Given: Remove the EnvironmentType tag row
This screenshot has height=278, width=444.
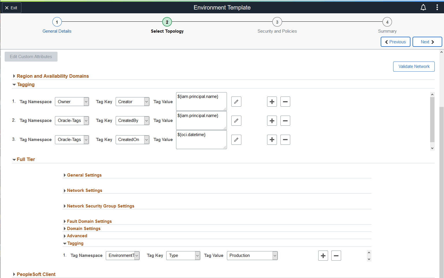Looking at the screenshot, I should pos(336,255).
